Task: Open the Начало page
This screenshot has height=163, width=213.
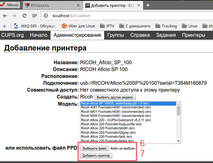Action: [x=39, y=35]
